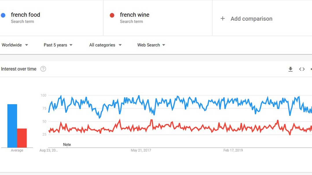Open the Interest over time help icon
Image resolution: width=312 pixels, height=175 pixels.
point(43,69)
